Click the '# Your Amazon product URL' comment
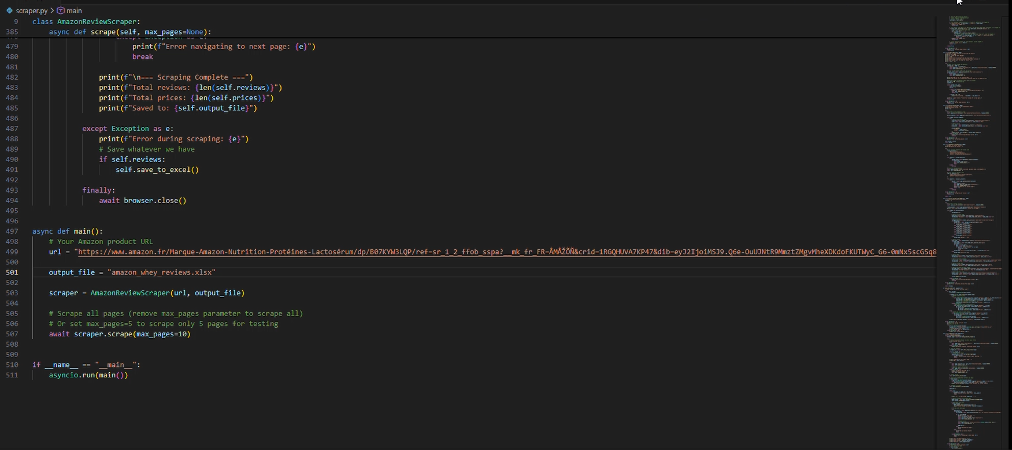 101,242
